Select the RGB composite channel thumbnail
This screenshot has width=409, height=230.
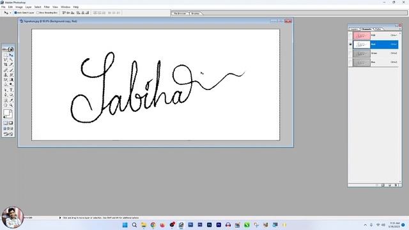[362, 35]
